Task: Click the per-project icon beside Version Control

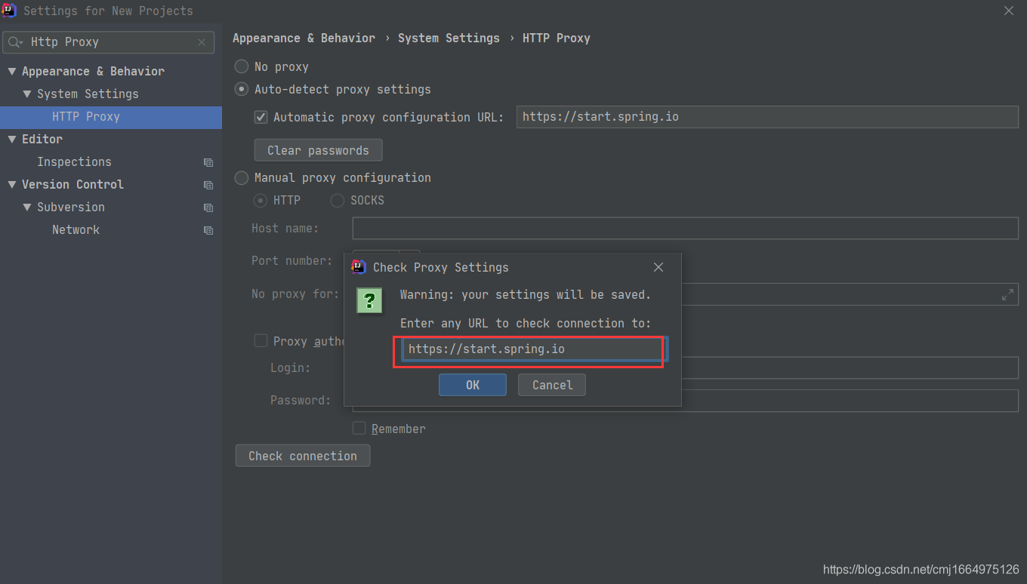Action: pyautogui.click(x=208, y=185)
